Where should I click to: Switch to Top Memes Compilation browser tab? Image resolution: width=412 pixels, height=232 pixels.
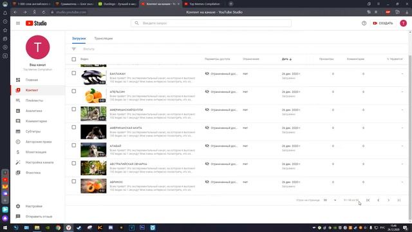pyautogui.click(x=204, y=4)
